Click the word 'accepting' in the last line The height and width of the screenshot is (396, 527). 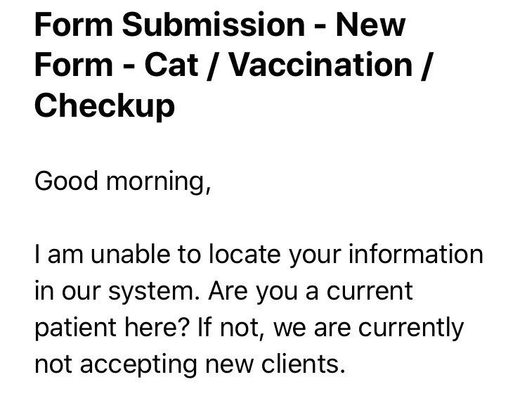point(138,366)
